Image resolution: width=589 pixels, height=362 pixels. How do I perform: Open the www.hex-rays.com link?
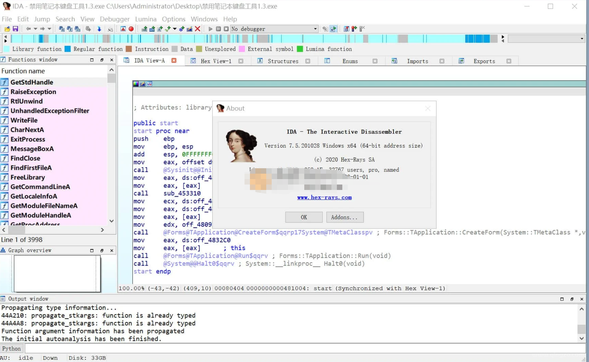pos(324,198)
